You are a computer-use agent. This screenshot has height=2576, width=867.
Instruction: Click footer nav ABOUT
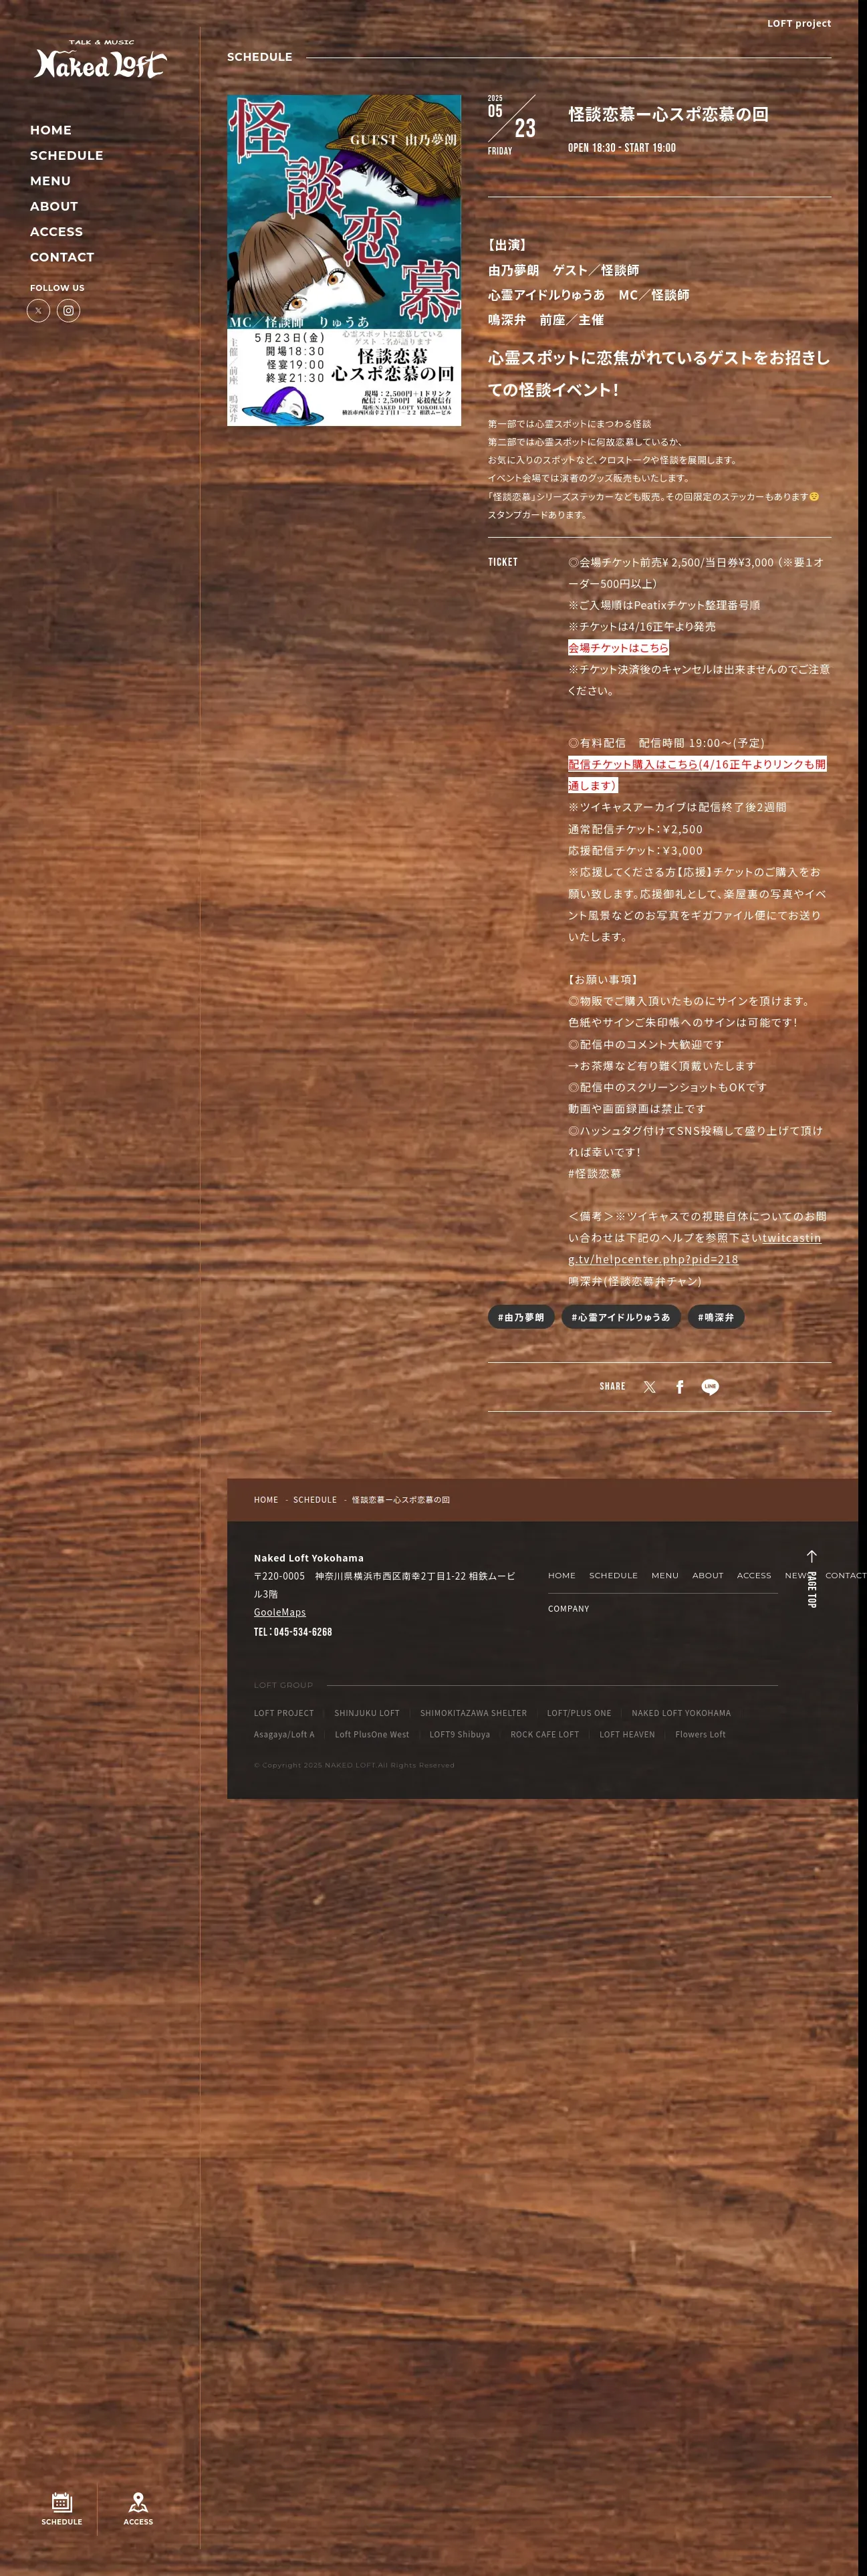point(708,1575)
